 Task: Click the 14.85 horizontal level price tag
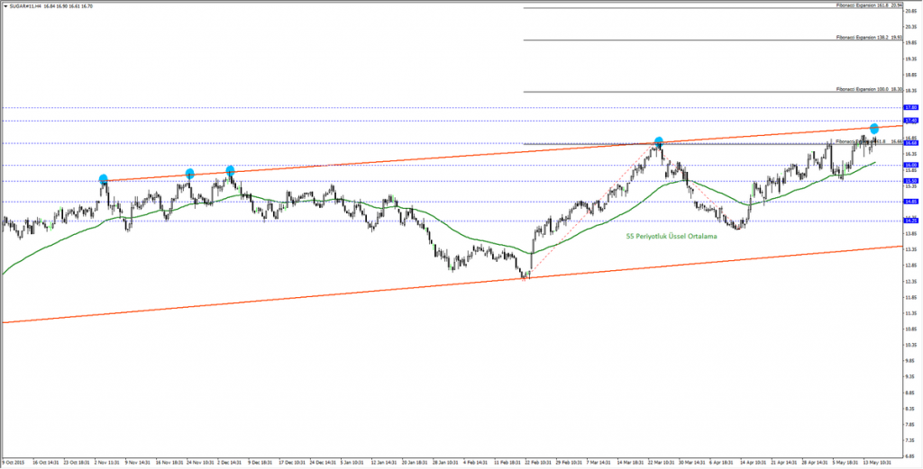pyautogui.click(x=911, y=202)
